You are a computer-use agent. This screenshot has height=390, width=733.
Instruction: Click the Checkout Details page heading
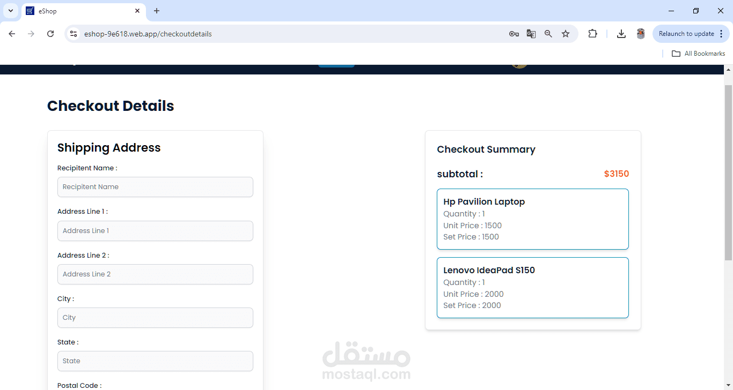coord(111,106)
